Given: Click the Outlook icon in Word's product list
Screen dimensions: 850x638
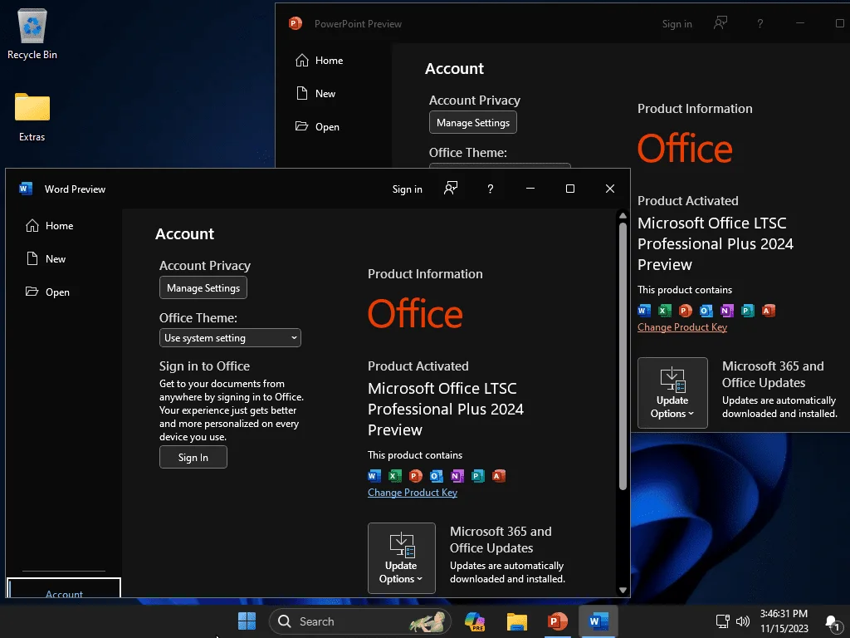Looking at the screenshot, I should tap(437, 476).
